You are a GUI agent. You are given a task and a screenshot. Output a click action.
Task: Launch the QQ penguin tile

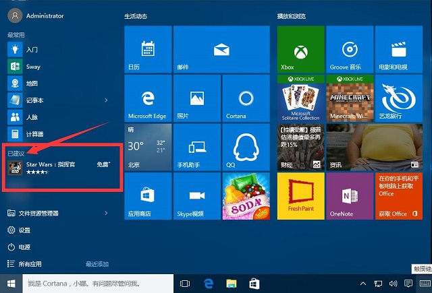[246, 148]
